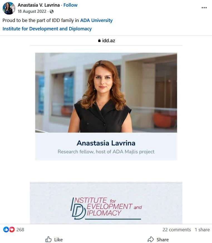The image size is (212, 243).
Task: Open the posted portrait photo
Action: click(x=106, y=93)
